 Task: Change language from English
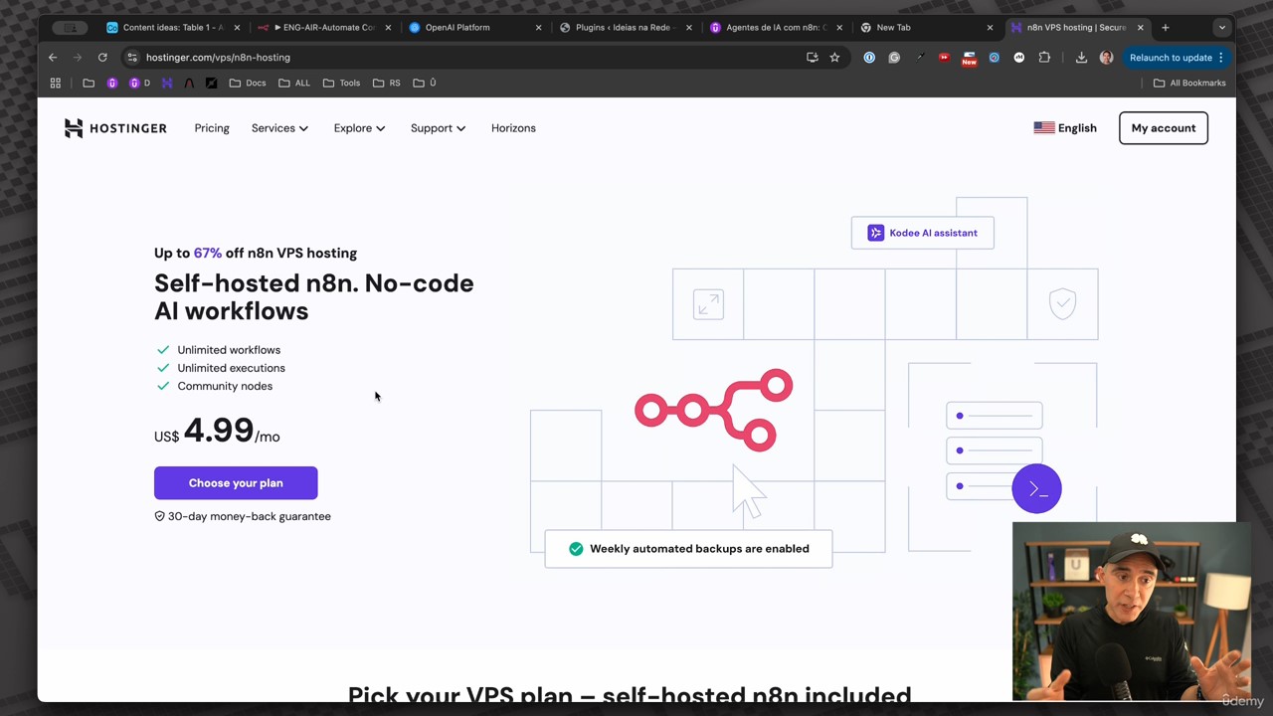(x=1065, y=128)
